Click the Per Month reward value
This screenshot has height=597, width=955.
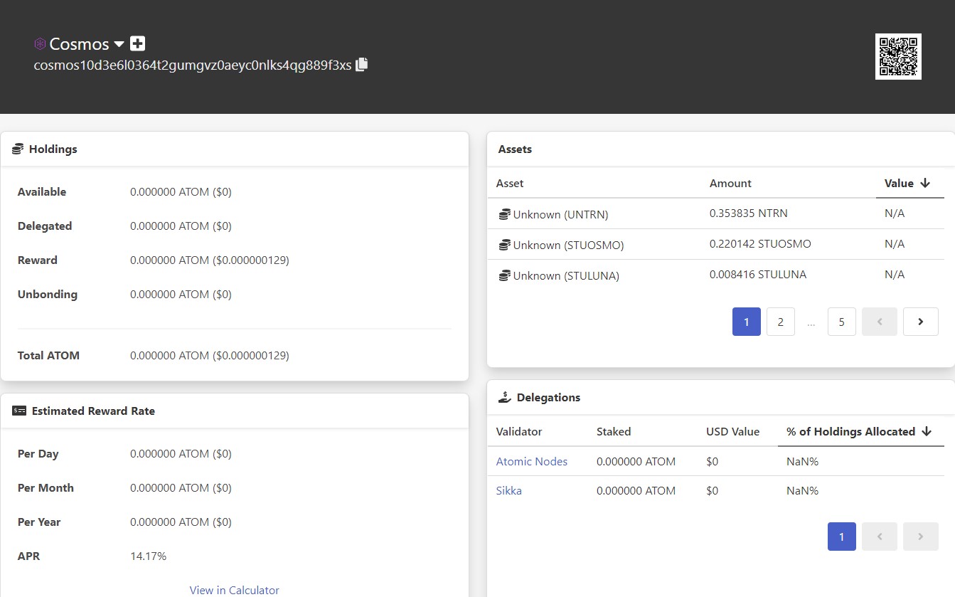[181, 488]
